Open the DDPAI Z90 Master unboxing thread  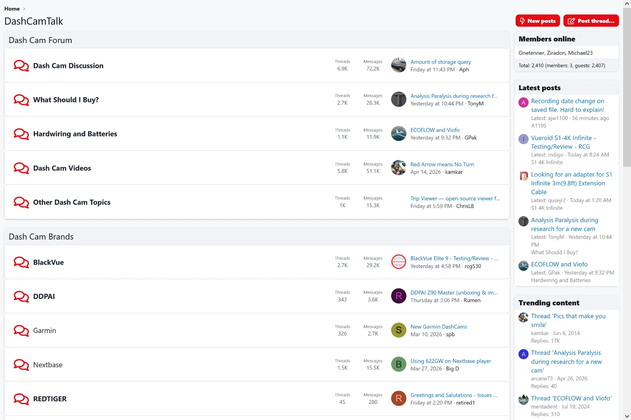(x=454, y=292)
